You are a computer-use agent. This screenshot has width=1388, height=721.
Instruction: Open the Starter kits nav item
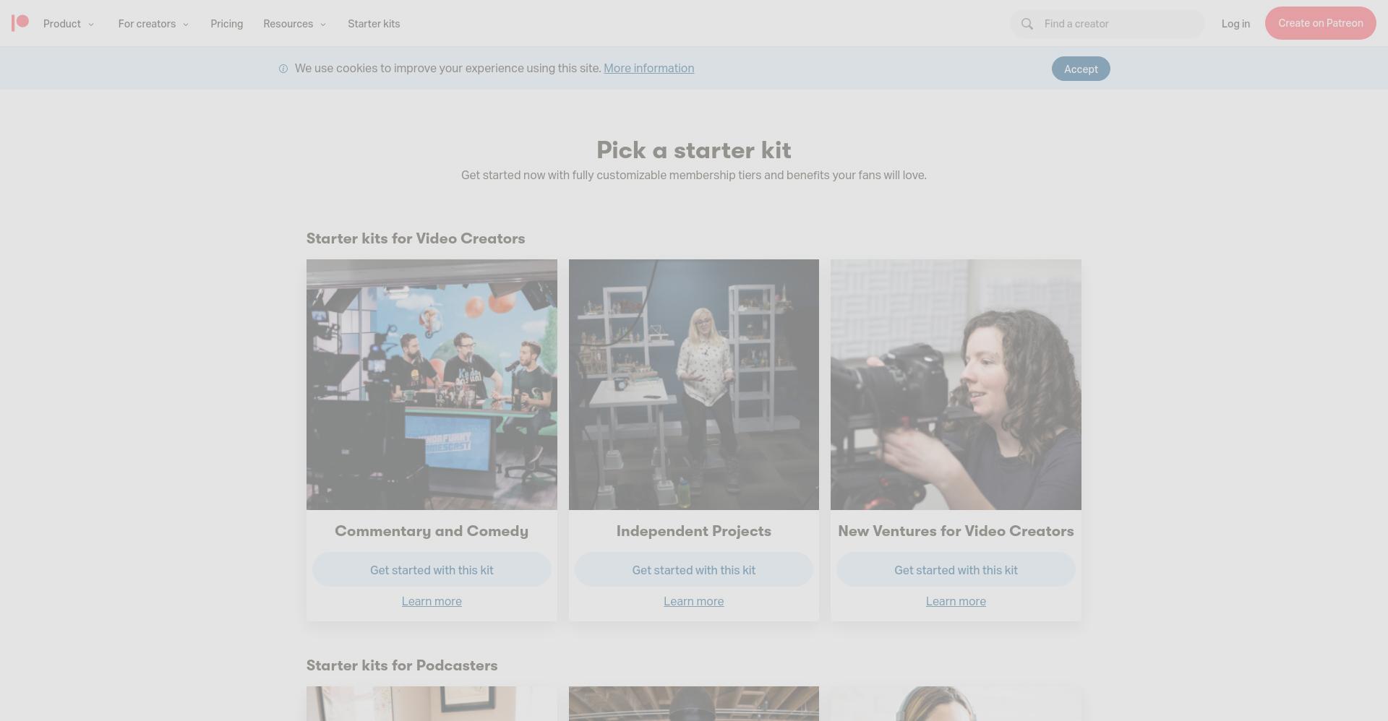(374, 24)
